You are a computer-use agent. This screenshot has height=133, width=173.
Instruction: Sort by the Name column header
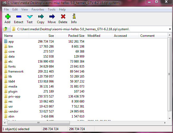pyautogui.click(x=8, y=36)
